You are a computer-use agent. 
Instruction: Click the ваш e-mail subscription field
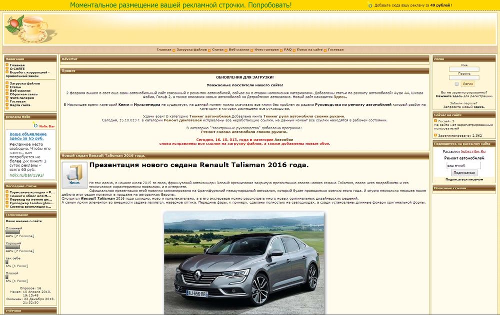pyautogui.click(x=463, y=165)
